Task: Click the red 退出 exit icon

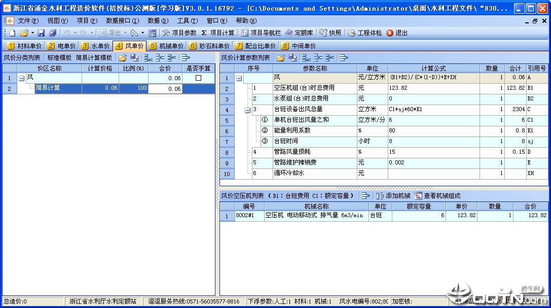Action: click(390, 33)
